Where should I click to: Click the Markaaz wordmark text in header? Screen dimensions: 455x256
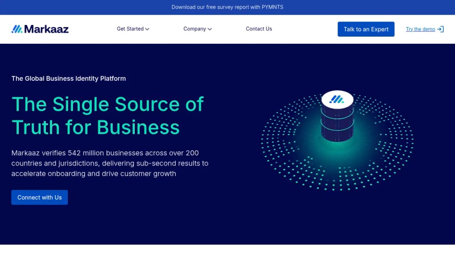tap(46, 29)
